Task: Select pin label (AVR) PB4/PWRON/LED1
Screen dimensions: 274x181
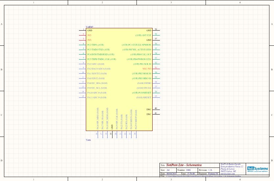Action: pos(139,59)
